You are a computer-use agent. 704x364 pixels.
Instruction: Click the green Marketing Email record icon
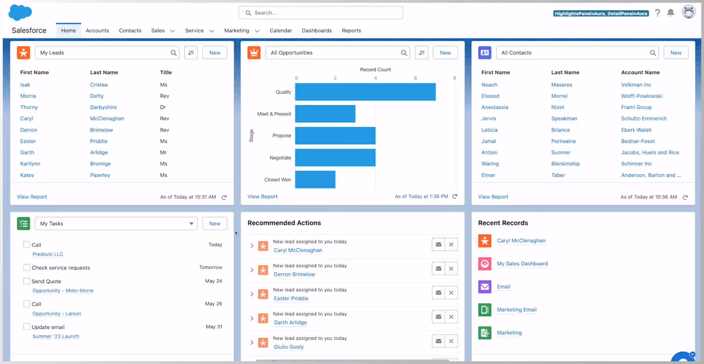[485, 309]
